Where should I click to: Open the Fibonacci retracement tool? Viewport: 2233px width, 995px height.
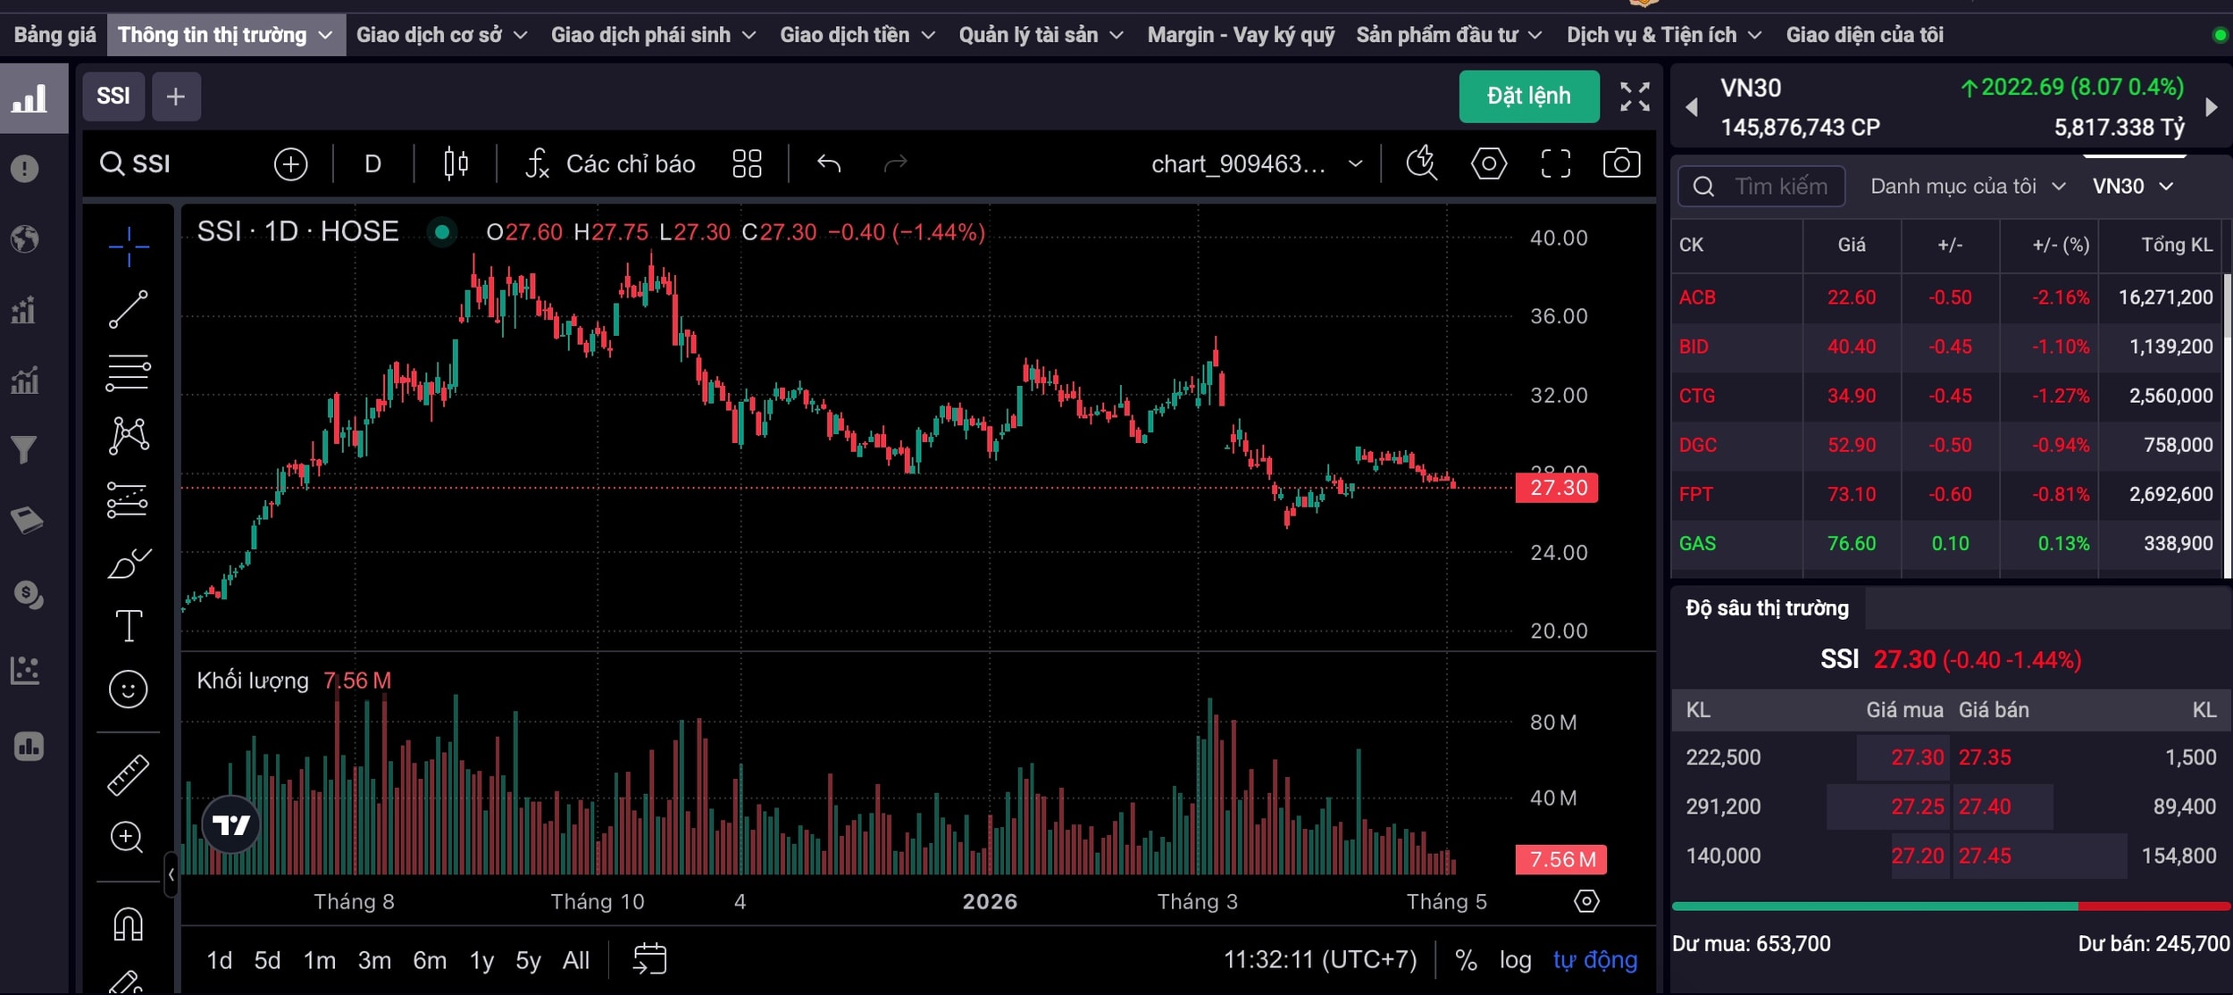[x=129, y=372]
